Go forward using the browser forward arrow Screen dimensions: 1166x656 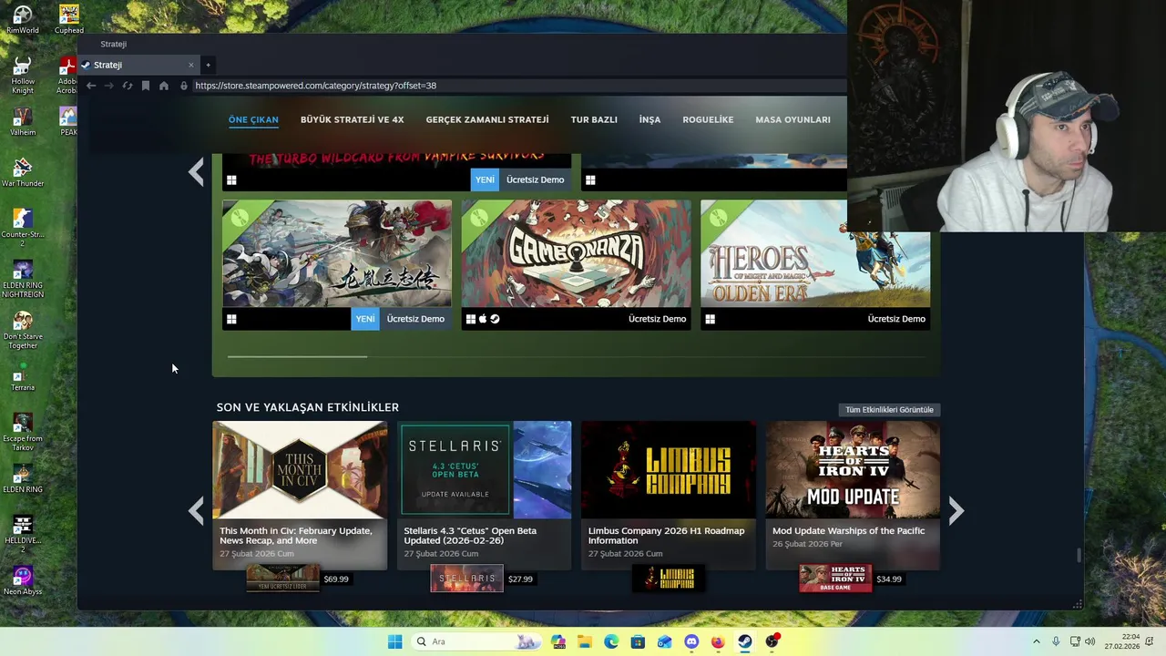pyautogui.click(x=109, y=86)
